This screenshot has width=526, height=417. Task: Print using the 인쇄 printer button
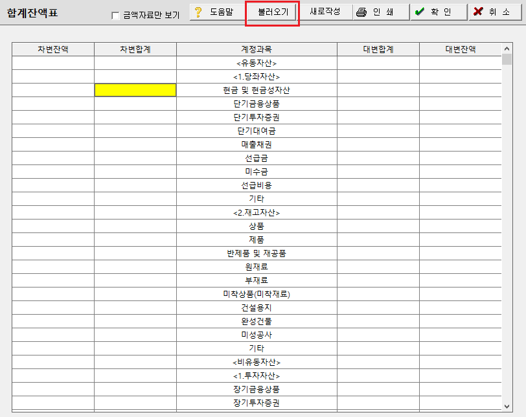click(382, 12)
